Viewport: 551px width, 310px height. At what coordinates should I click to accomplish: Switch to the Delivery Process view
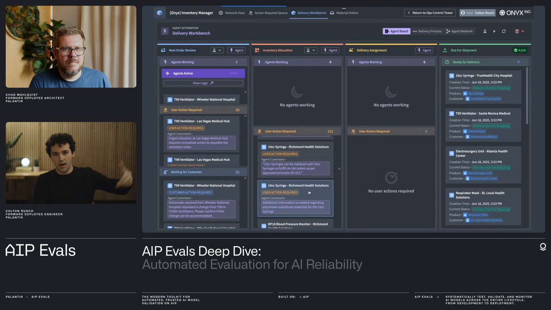click(427, 31)
